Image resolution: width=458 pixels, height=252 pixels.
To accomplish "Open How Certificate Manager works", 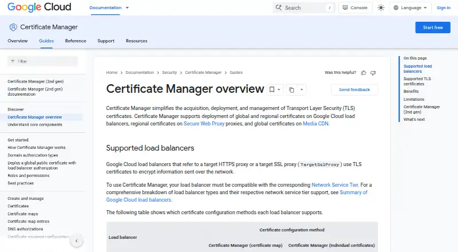I will coord(37,148).
